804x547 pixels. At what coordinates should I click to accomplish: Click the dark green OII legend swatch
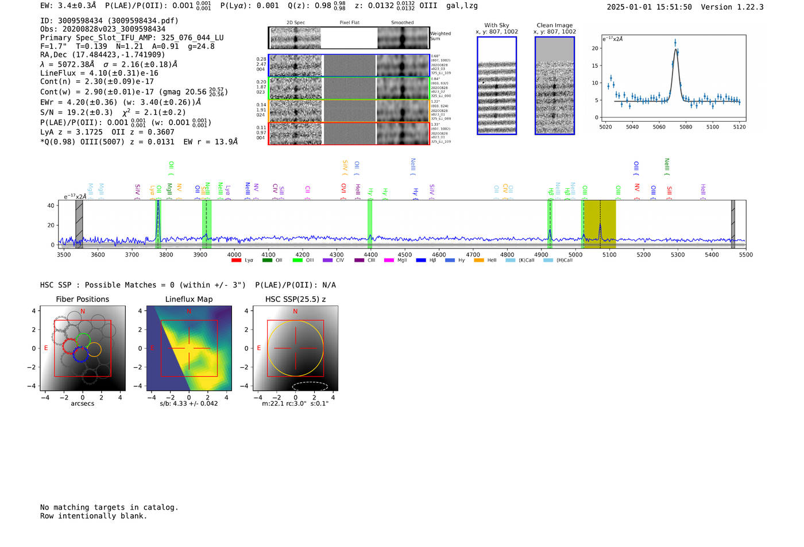pyautogui.click(x=267, y=260)
